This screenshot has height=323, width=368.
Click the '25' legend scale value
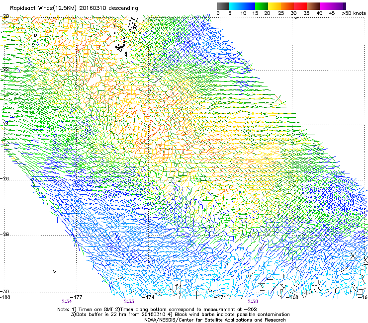(281, 13)
